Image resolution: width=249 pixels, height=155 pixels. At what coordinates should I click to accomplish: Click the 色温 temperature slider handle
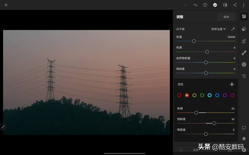(194, 41)
